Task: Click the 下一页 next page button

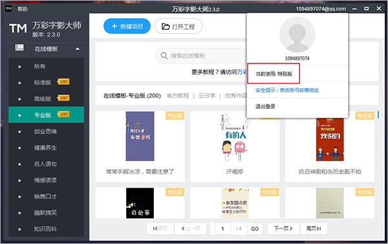Action: (x=284, y=228)
